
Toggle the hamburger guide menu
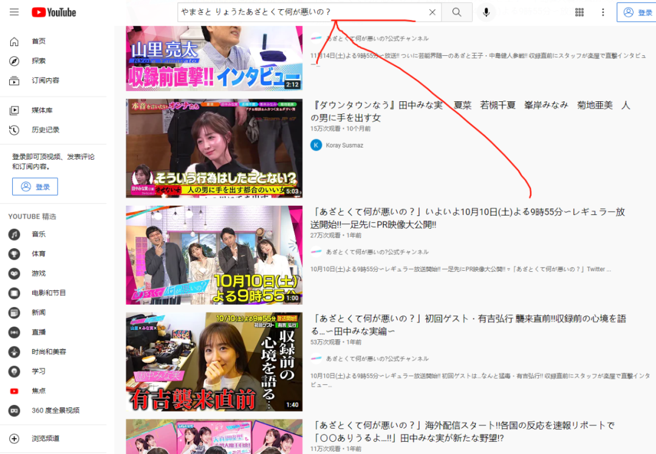point(14,12)
